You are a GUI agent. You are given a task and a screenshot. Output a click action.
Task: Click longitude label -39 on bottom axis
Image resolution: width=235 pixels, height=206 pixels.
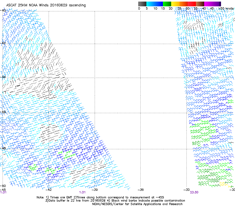tap(95, 190)
